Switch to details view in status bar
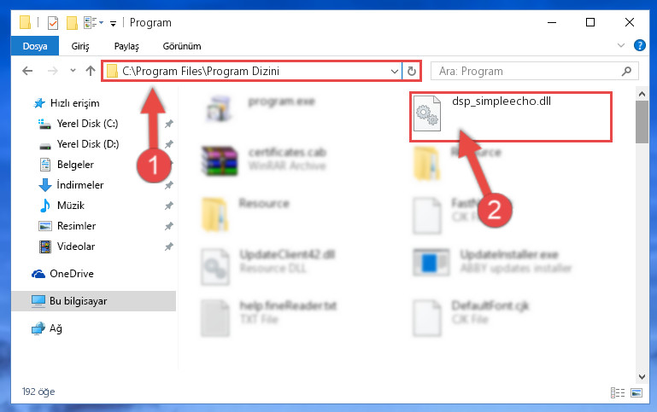 coord(618,392)
